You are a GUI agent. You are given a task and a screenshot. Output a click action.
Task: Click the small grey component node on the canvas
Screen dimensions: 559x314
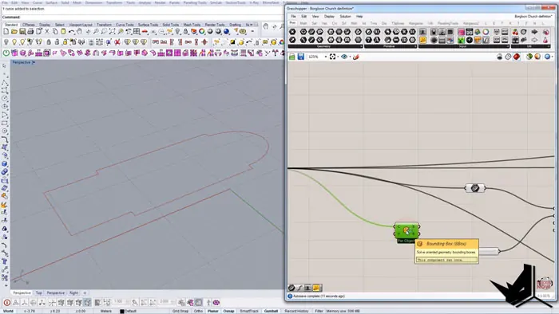[475, 188]
